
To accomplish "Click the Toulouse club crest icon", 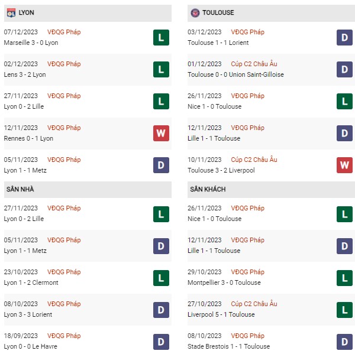I will [195, 13].
